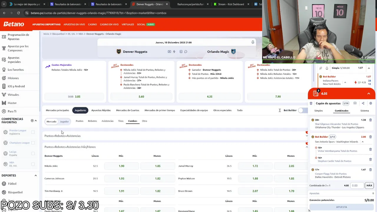The width and height of the screenshot is (377, 212).
Task: Select the 5.60 Destacados Bet Builder odds
Action: [x=141, y=97]
